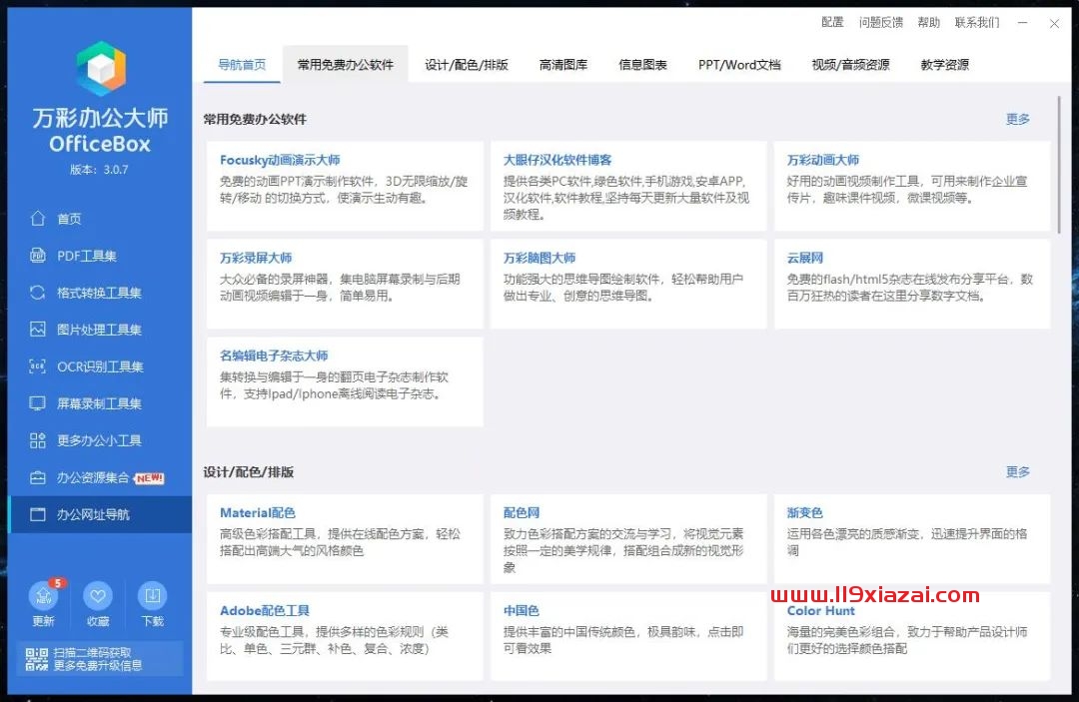Open the Adobe配色工具 link
This screenshot has height=702, width=1079.
(x=264, y=610)
